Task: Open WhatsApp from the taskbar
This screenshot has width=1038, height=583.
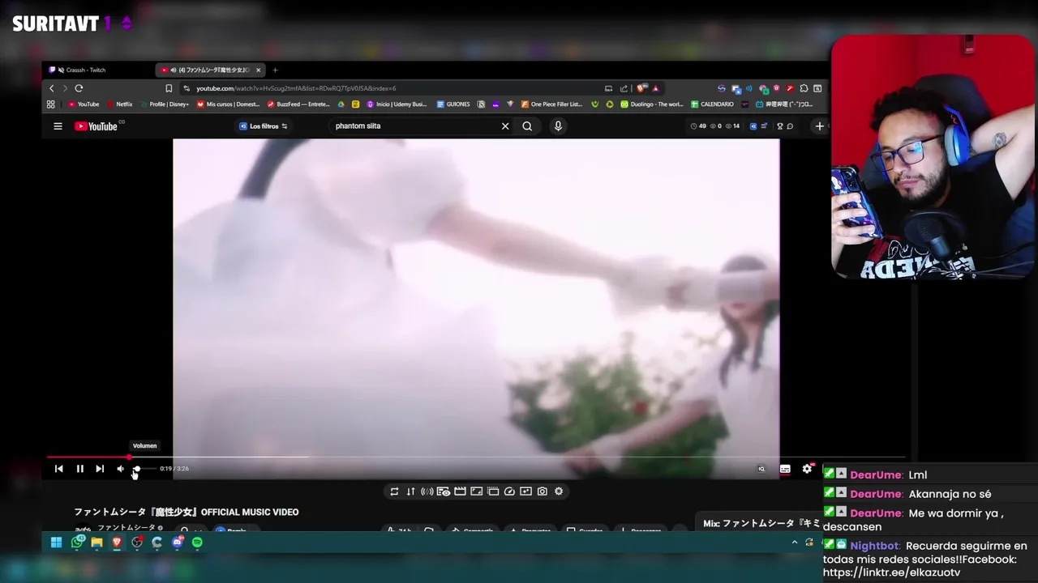Action: tap(77, 543)
